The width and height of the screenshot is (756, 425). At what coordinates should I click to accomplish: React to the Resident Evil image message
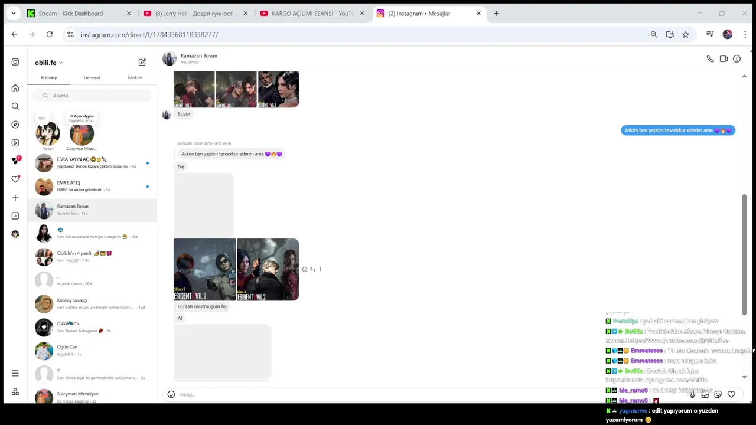(x=305, y=269)
